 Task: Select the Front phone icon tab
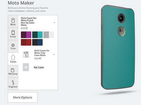click(13, 34)
